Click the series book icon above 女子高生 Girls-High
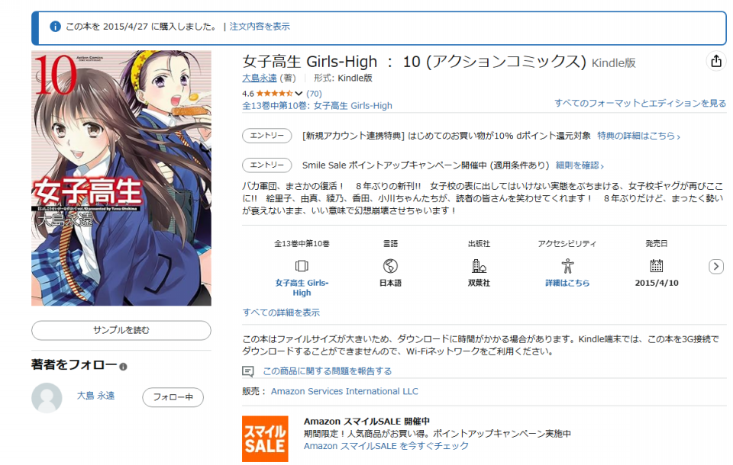The height and width of the screenshot is (465, 733). point(302,266)
